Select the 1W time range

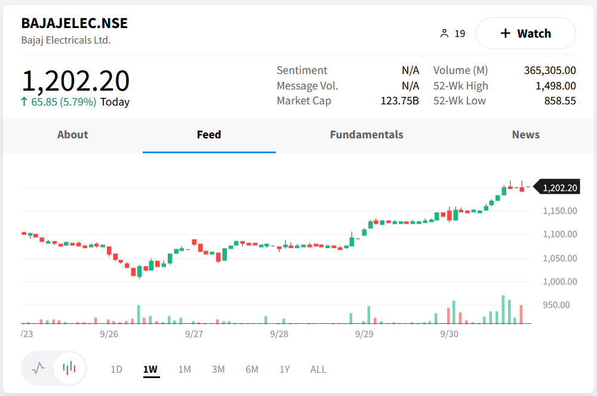150,369
